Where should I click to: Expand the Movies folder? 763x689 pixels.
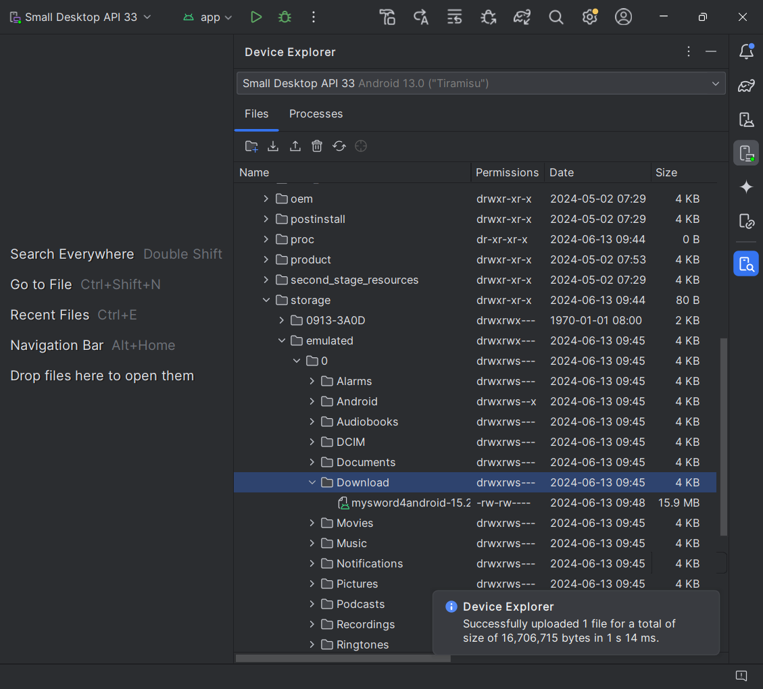point(312,524)
